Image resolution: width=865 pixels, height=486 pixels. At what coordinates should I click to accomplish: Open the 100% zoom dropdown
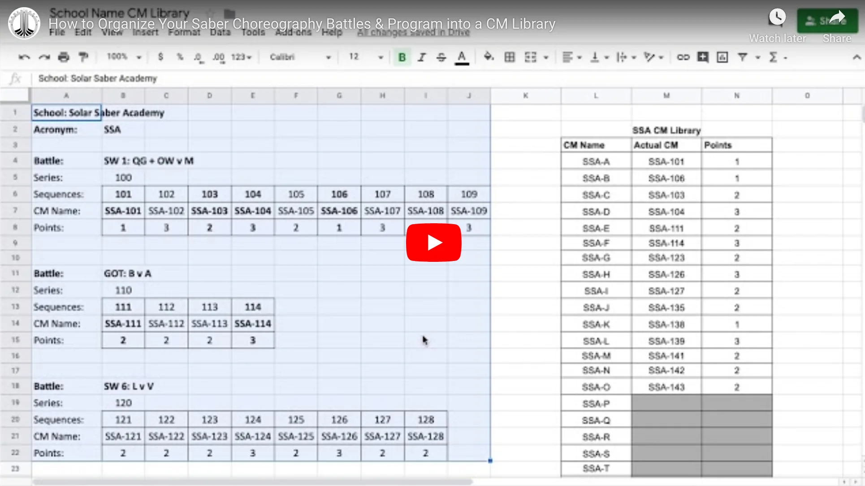pyautogui.click(x=124, y=57)
